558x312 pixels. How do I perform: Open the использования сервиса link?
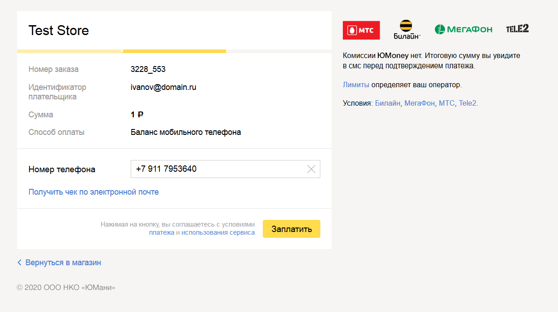tap(218, 232)
